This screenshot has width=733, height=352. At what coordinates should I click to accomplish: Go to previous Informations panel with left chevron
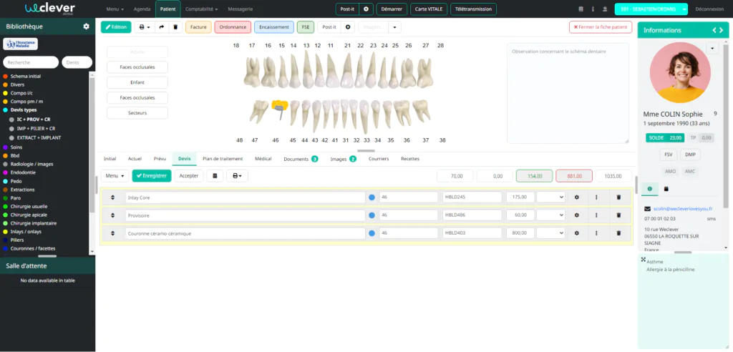714,30
